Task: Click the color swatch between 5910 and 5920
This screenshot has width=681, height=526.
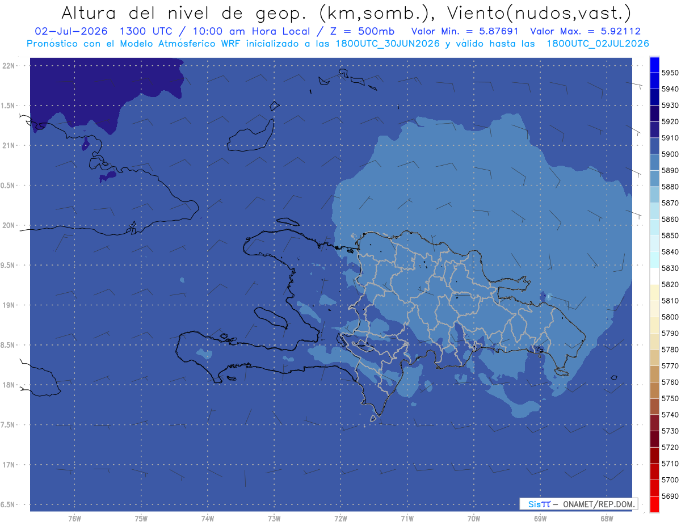Action: pyautogui.click(x=654, y=129)
